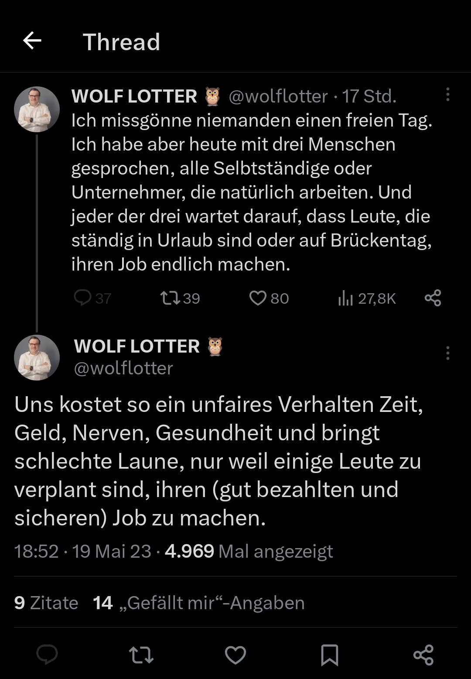
Task: Open three-dot menu of main tweet
Action: 447,353
